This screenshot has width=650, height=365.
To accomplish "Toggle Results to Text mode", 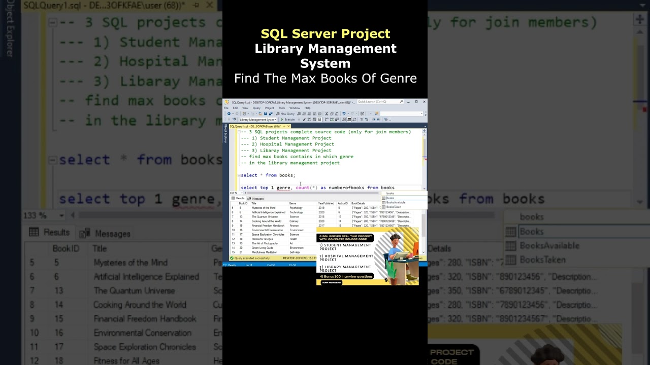I will coord(344,120).
